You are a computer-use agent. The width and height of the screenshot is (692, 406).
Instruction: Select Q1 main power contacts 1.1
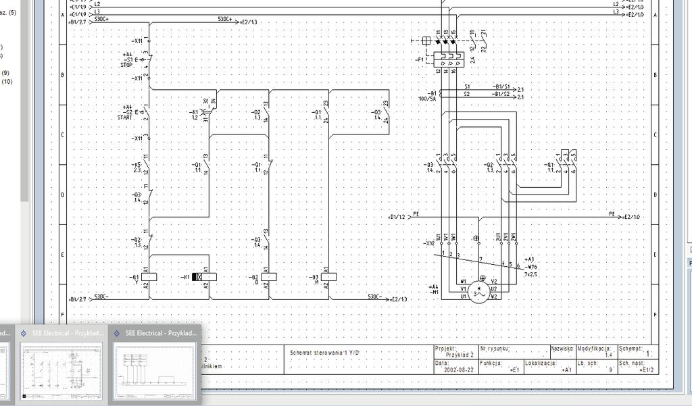pyautogui.click(x=567, y=162)
